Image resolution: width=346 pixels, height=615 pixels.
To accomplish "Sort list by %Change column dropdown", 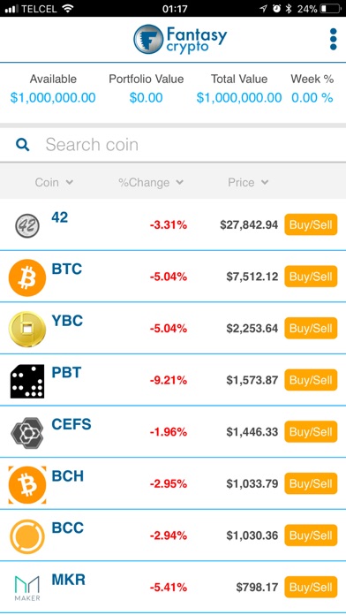I will [151, 182].
